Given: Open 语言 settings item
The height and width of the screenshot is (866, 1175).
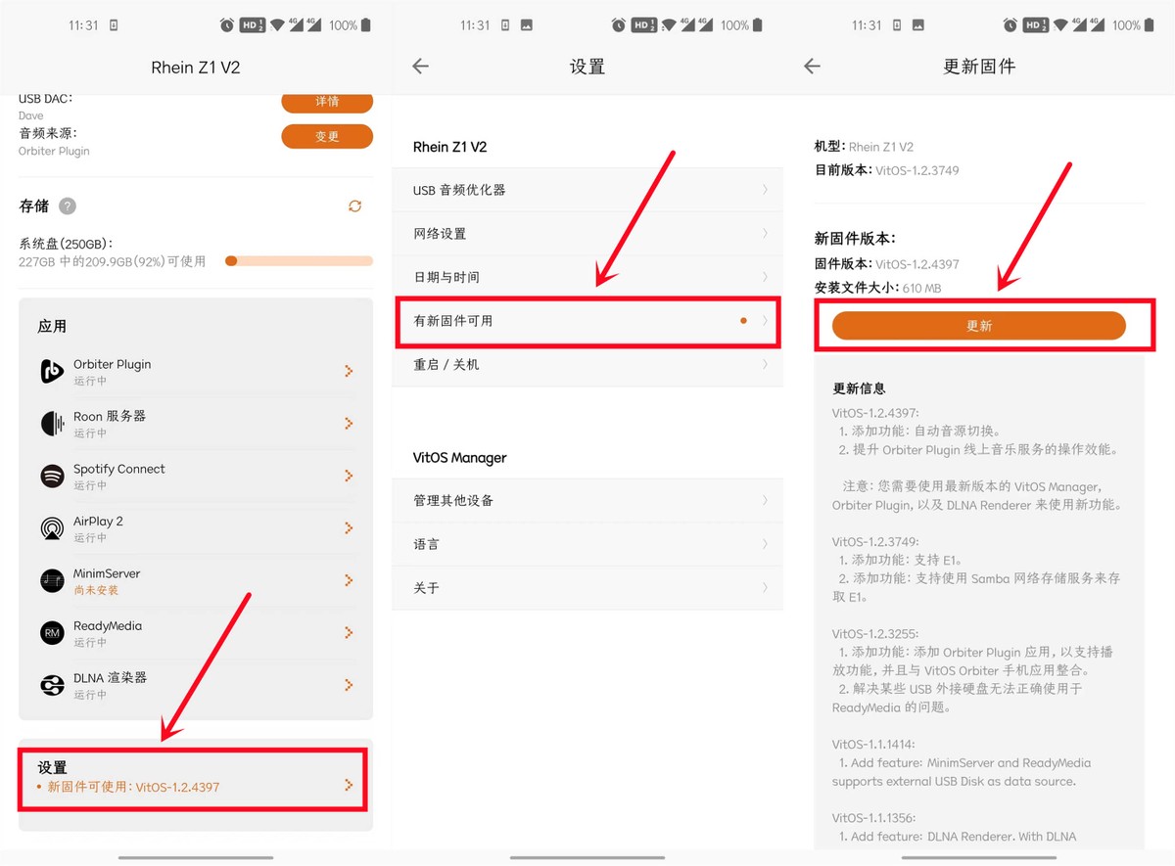Looking at the screenshot, I should tap(587, 544).
